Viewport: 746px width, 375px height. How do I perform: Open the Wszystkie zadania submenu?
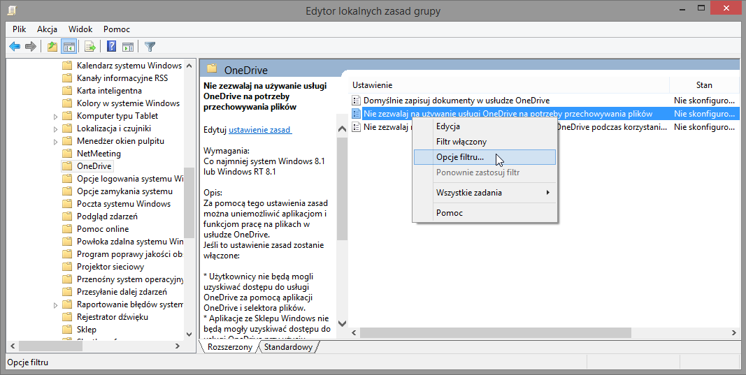click(x=485, y=193)
